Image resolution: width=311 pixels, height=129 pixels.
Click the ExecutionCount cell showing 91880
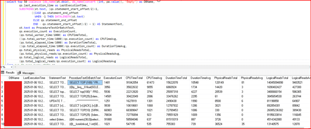(109, 119)
